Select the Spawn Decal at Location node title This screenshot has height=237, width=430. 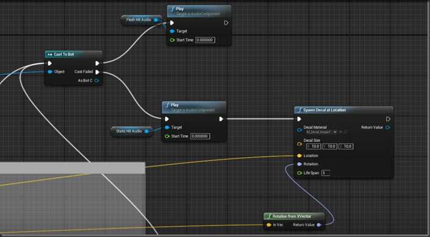pyautogui.click(x=324, y=110)
